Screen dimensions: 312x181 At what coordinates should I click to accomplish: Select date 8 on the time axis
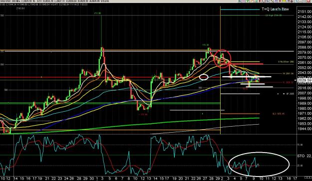pyautogui.click(x=129, y=179)
